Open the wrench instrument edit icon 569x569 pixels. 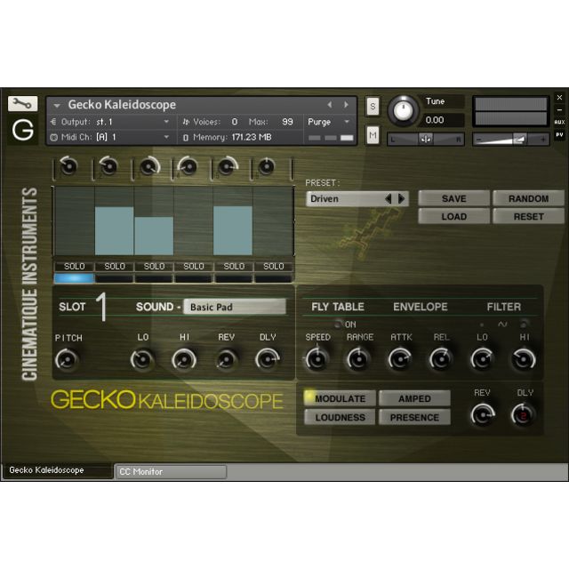click(22, 104)
